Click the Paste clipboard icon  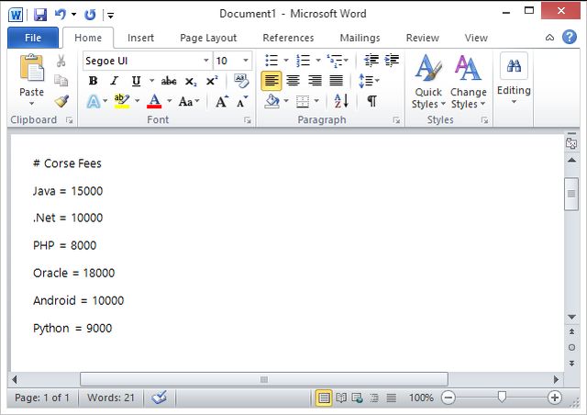click(31, 67)
